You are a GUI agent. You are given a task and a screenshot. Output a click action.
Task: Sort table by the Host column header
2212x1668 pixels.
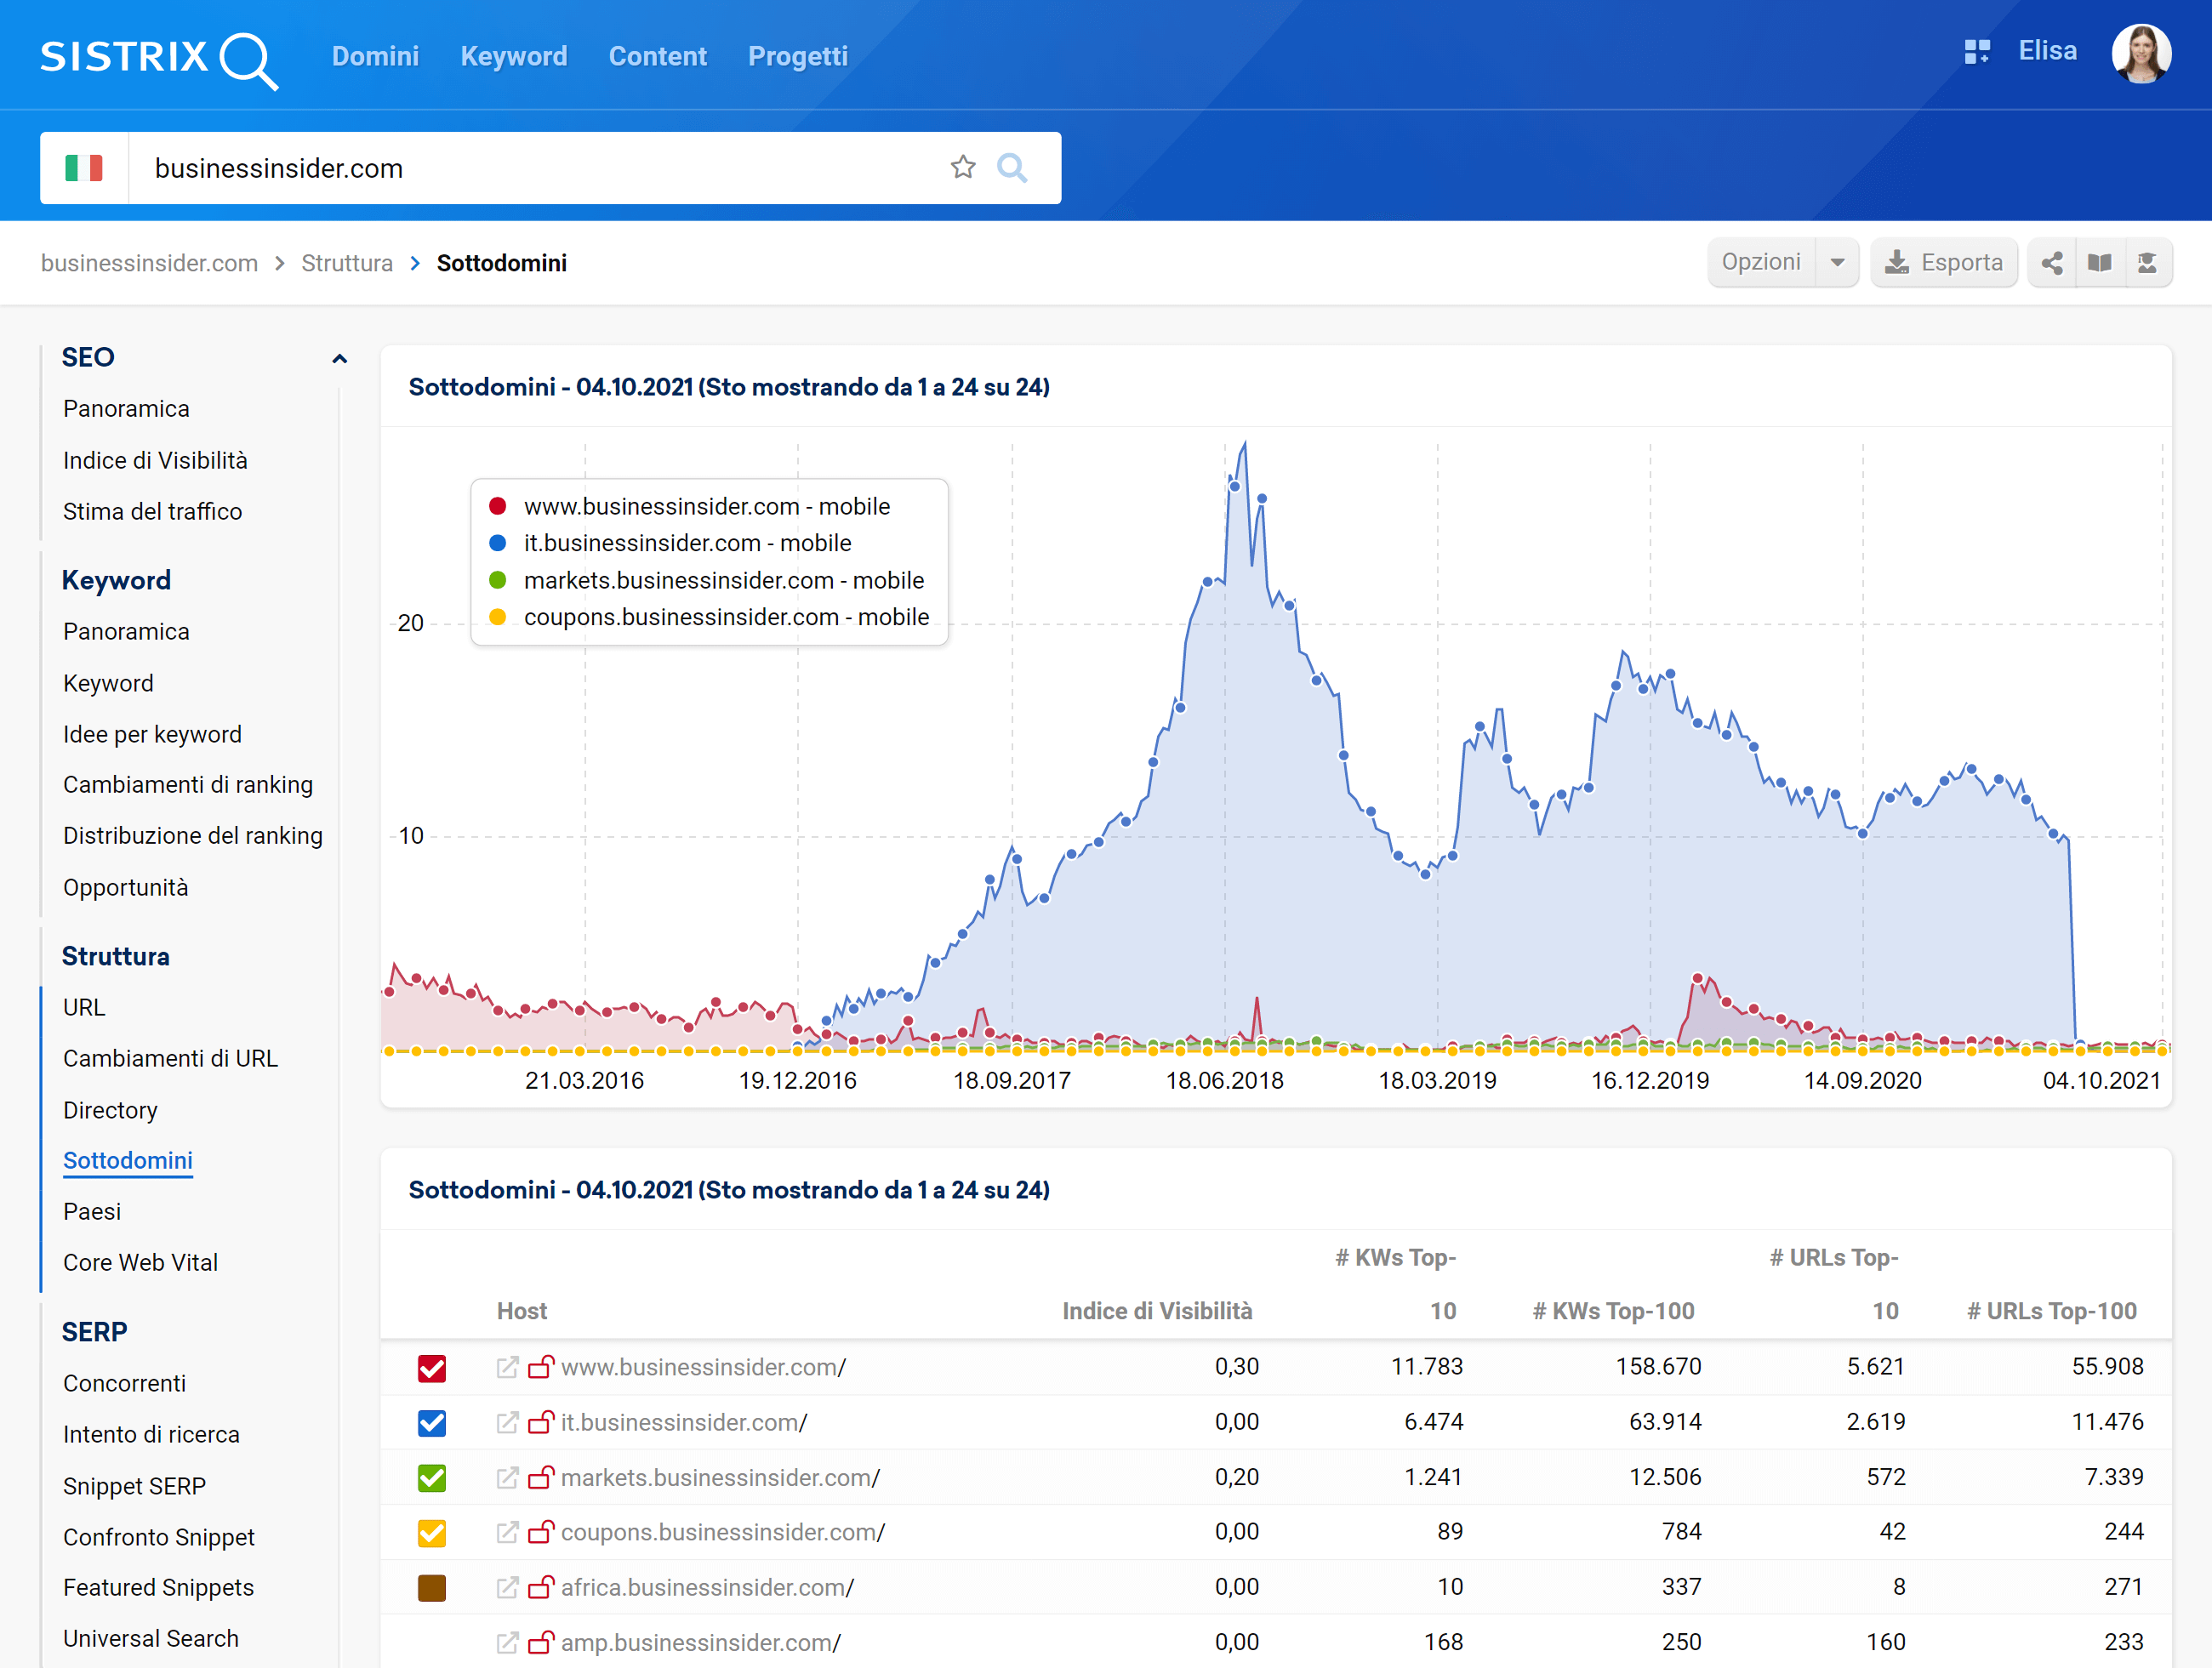coord(522,1310)
